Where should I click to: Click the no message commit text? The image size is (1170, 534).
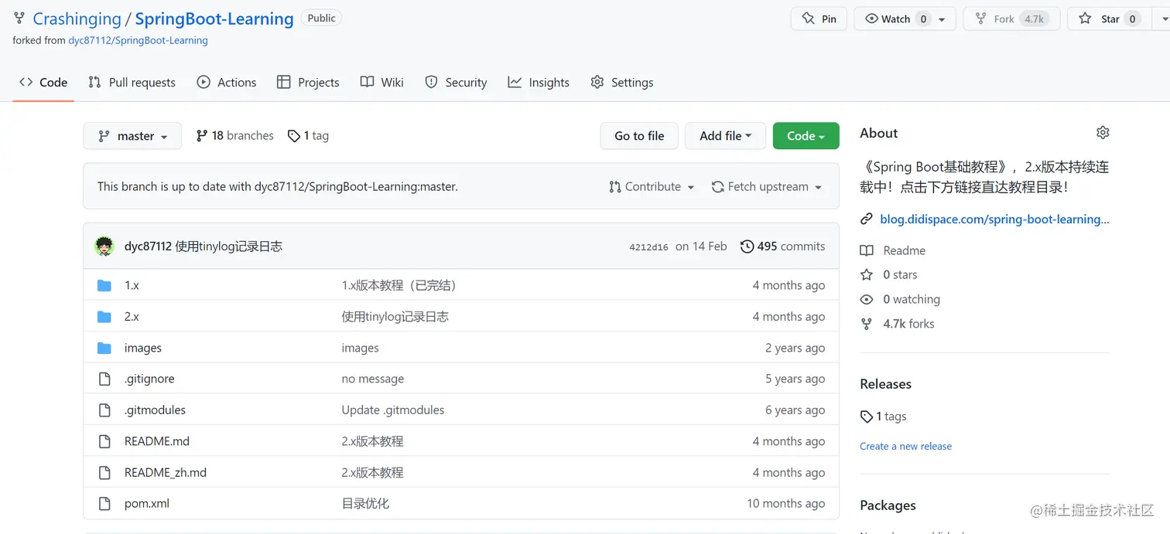[x=373, y=379]
